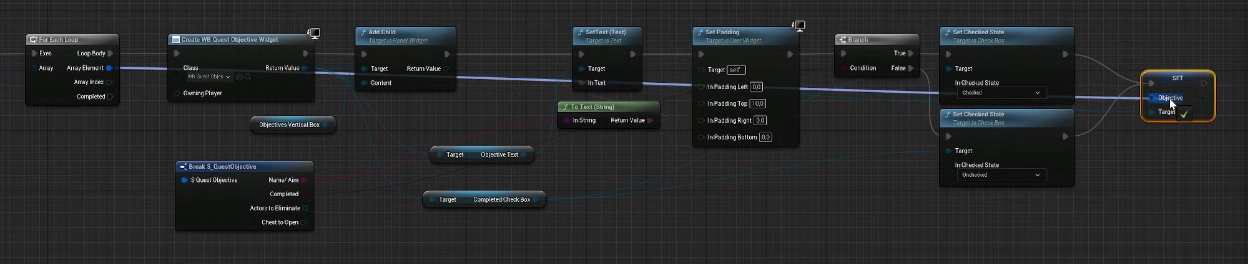Click the Chest to Open output pin
Screen dimensions: 1248x264
pyautogui.click(x=304, y=222)
